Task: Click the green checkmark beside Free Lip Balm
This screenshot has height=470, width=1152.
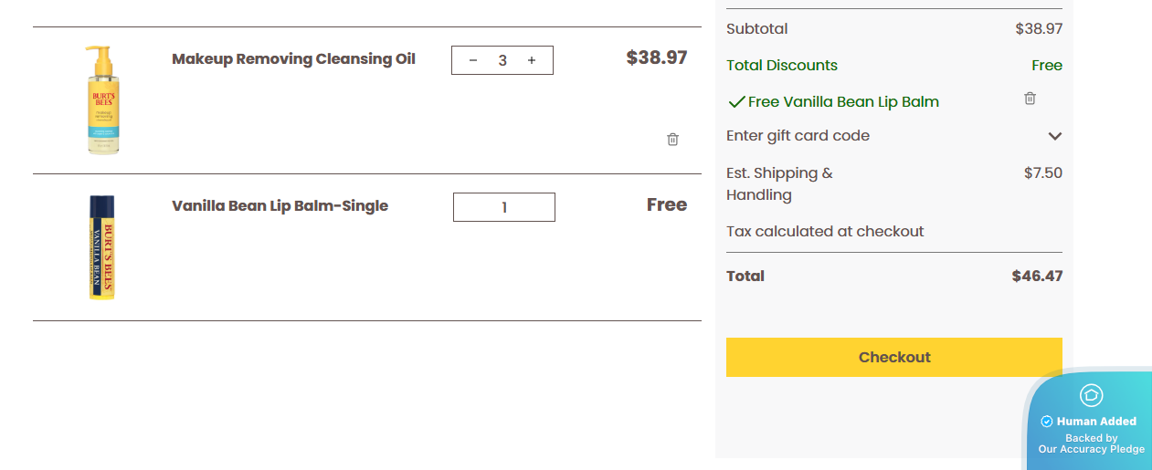Action: pyautogui.click(x=736, y=102)
